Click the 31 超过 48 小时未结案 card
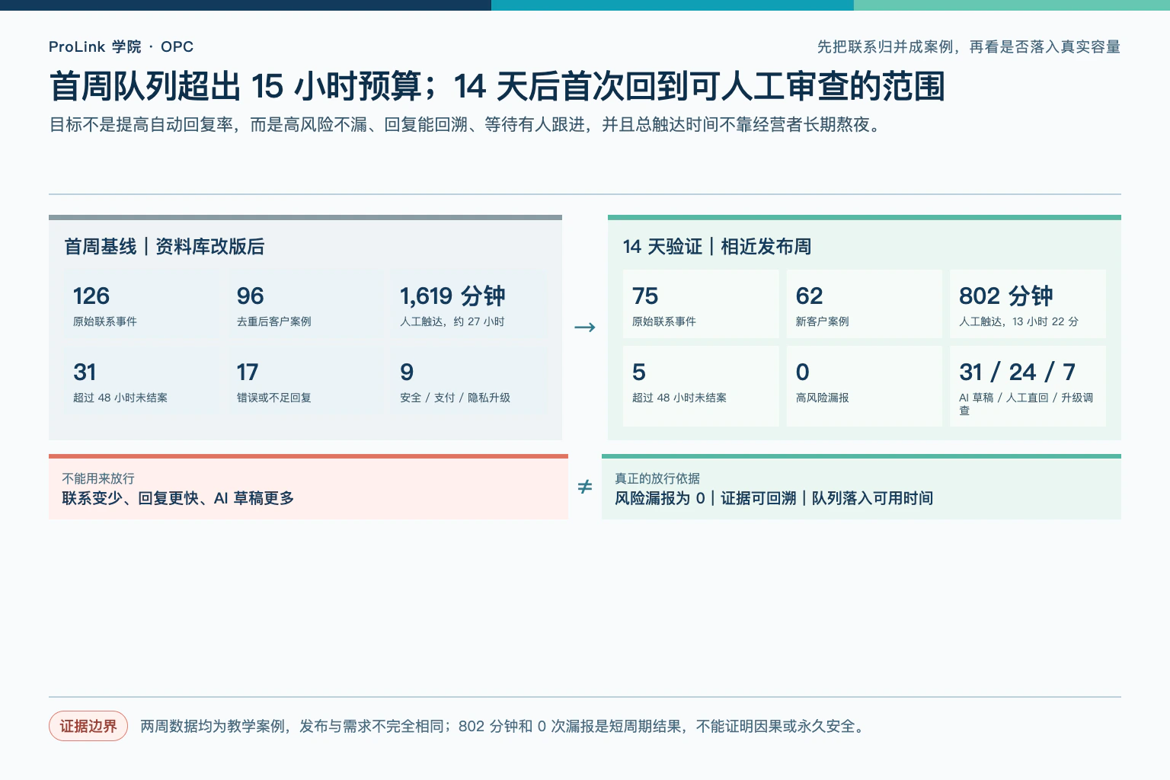This screenshot has width=1170, height=780. coord(142,380)
